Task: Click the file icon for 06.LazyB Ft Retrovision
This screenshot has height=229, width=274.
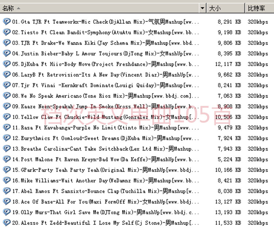Action: [x=7, y=75]
